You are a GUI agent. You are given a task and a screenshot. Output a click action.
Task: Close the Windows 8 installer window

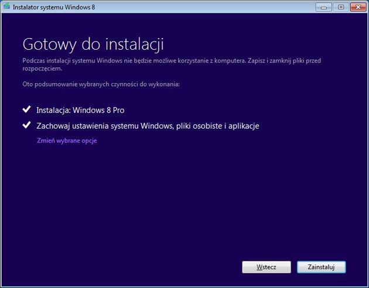(x=358, y=7)
